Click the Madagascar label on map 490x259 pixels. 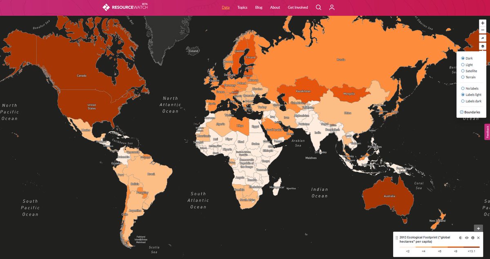(x=276, y=187)
